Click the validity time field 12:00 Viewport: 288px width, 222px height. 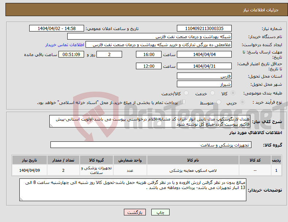click(x=149, y=66)
